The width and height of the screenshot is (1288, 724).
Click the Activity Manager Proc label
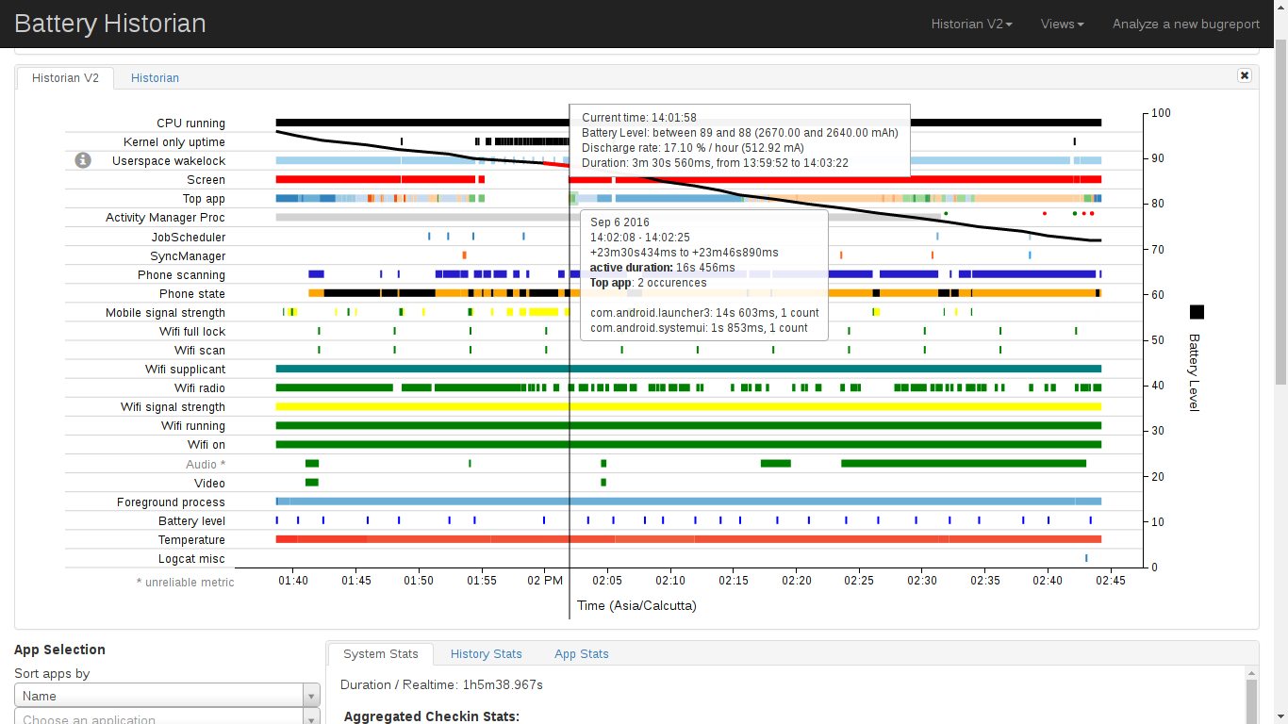165,218
